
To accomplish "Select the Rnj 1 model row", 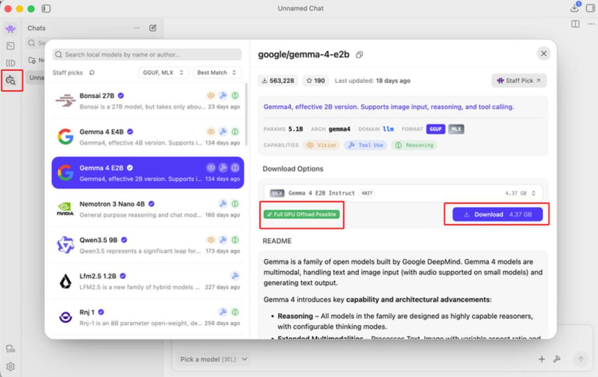I will pyautogui.click(x=148, y=317).
